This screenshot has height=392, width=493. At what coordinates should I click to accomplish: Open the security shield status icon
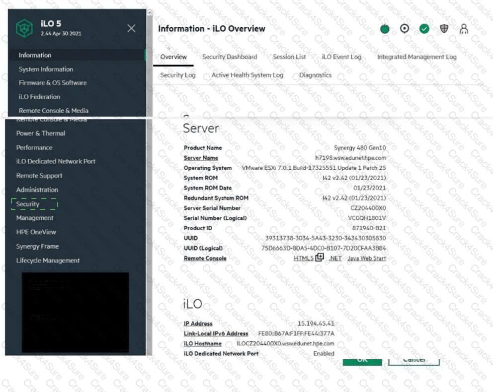click(443, 29)
